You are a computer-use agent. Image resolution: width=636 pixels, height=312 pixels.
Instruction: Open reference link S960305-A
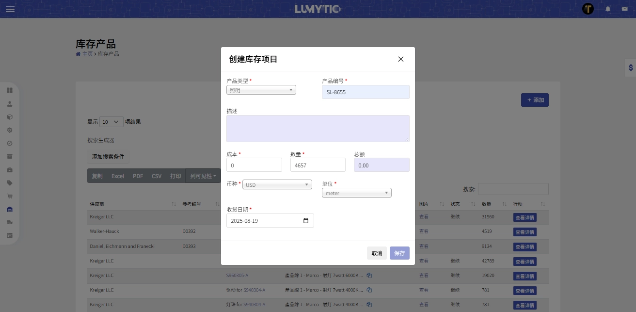pyautogui.click(x=237, y=276)
